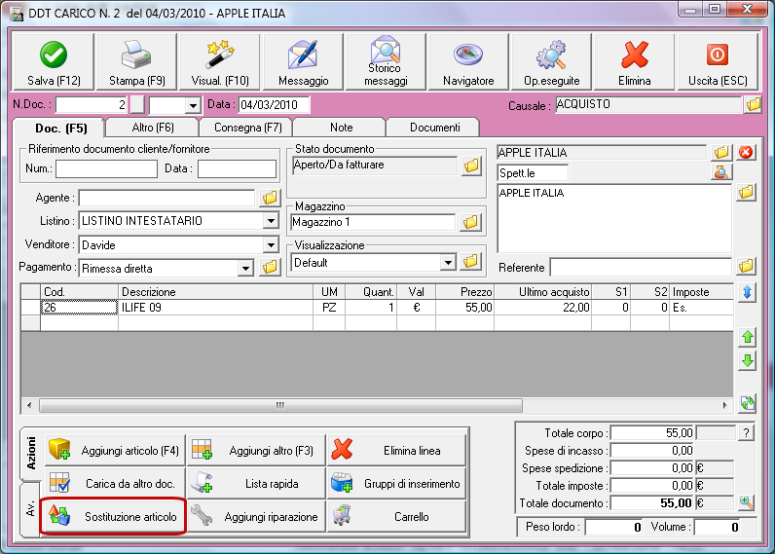Image resolution: width=775 pixels, height=554 pixels.
Task: Open the Note tab
Action: [341, 128]
